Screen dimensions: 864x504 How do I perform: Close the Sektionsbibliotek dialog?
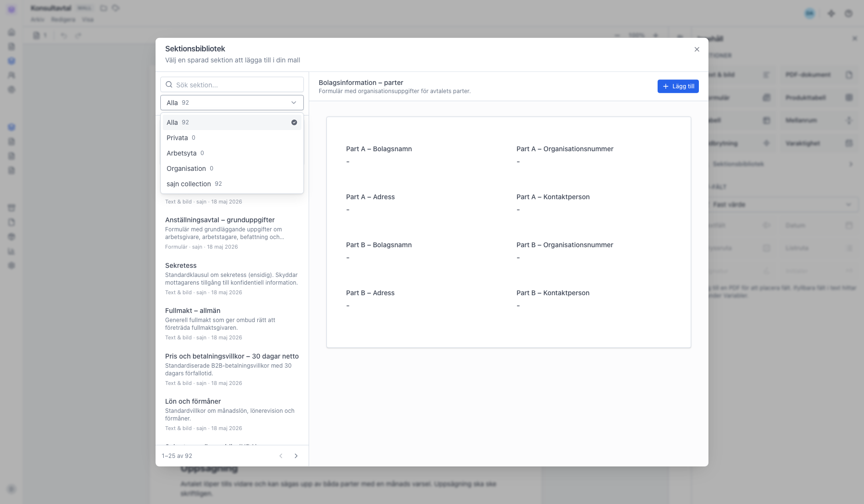tap(696, 49)
